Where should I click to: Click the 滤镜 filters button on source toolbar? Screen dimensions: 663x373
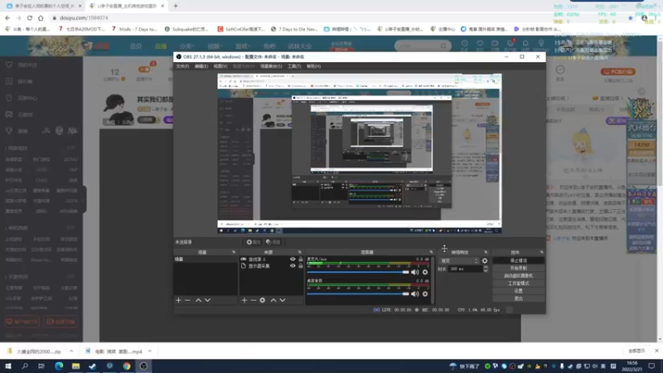pos(273,242)
